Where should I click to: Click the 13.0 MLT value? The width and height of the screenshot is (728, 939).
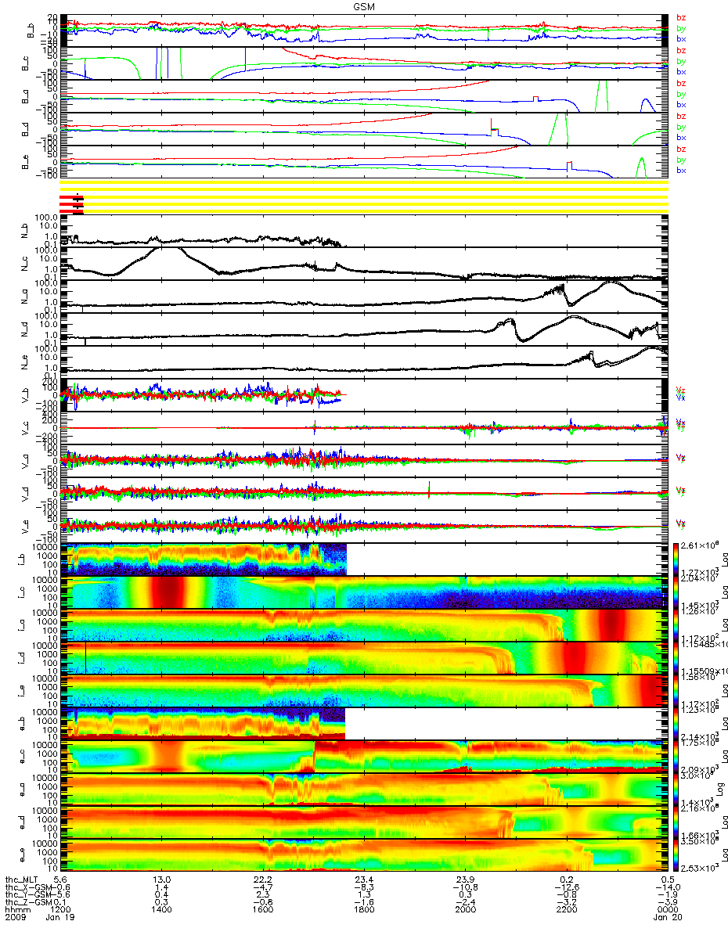[x=162, y=880]
